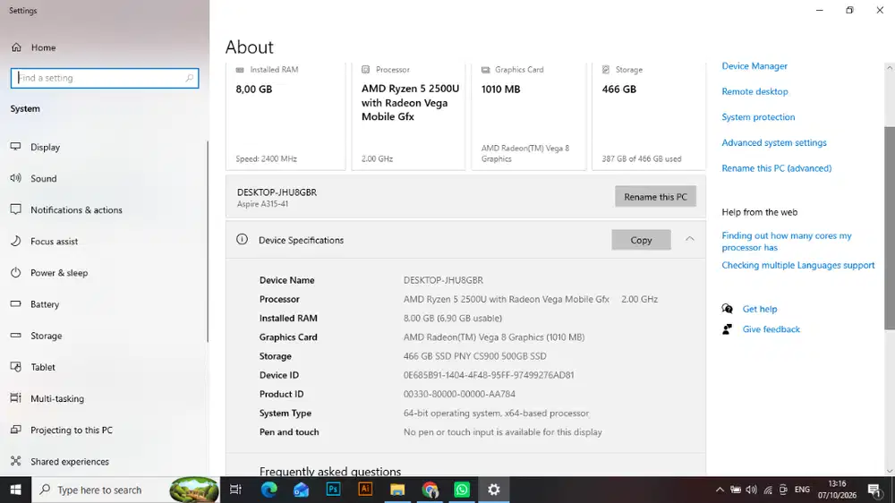Click the Installed RAM card
This screenshot has width=895, height=503.
pos(286,116)
